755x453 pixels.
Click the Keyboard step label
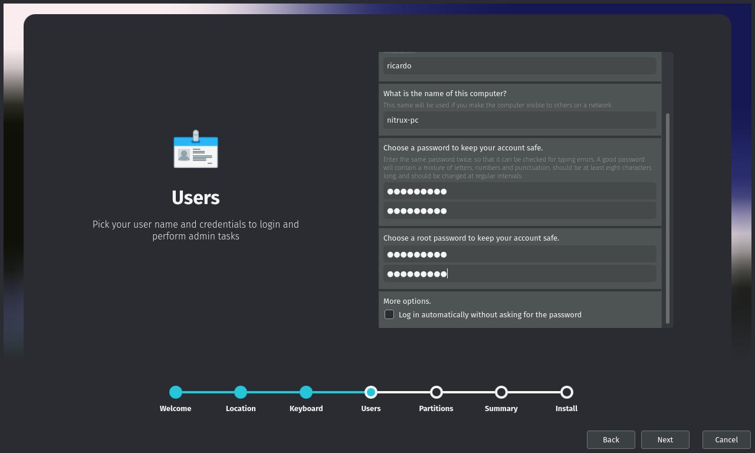(306, 408)
